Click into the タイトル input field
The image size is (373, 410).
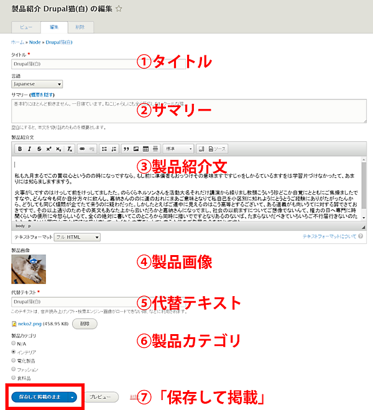pos(98,64)
